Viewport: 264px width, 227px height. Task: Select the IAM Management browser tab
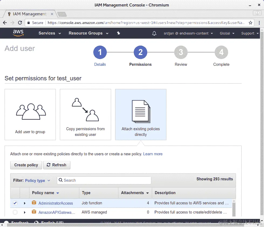pos(29,14)
